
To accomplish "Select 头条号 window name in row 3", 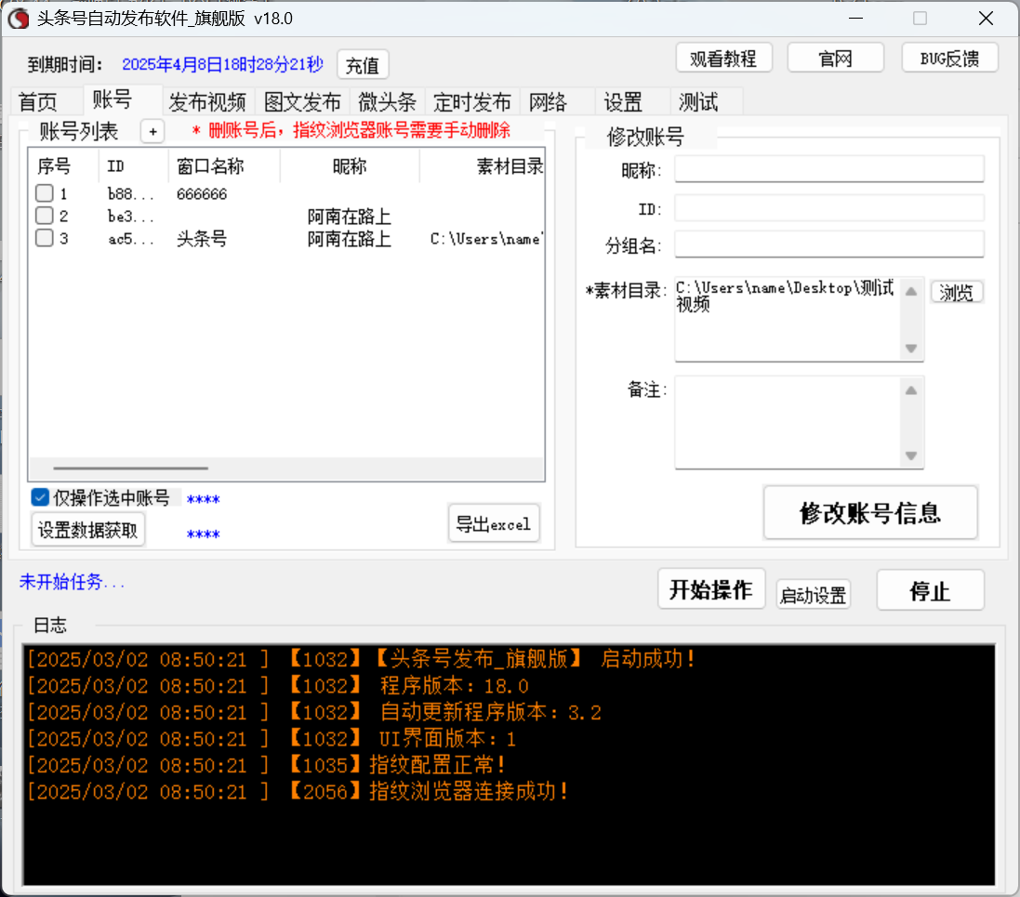I will (x=202, y=239).
